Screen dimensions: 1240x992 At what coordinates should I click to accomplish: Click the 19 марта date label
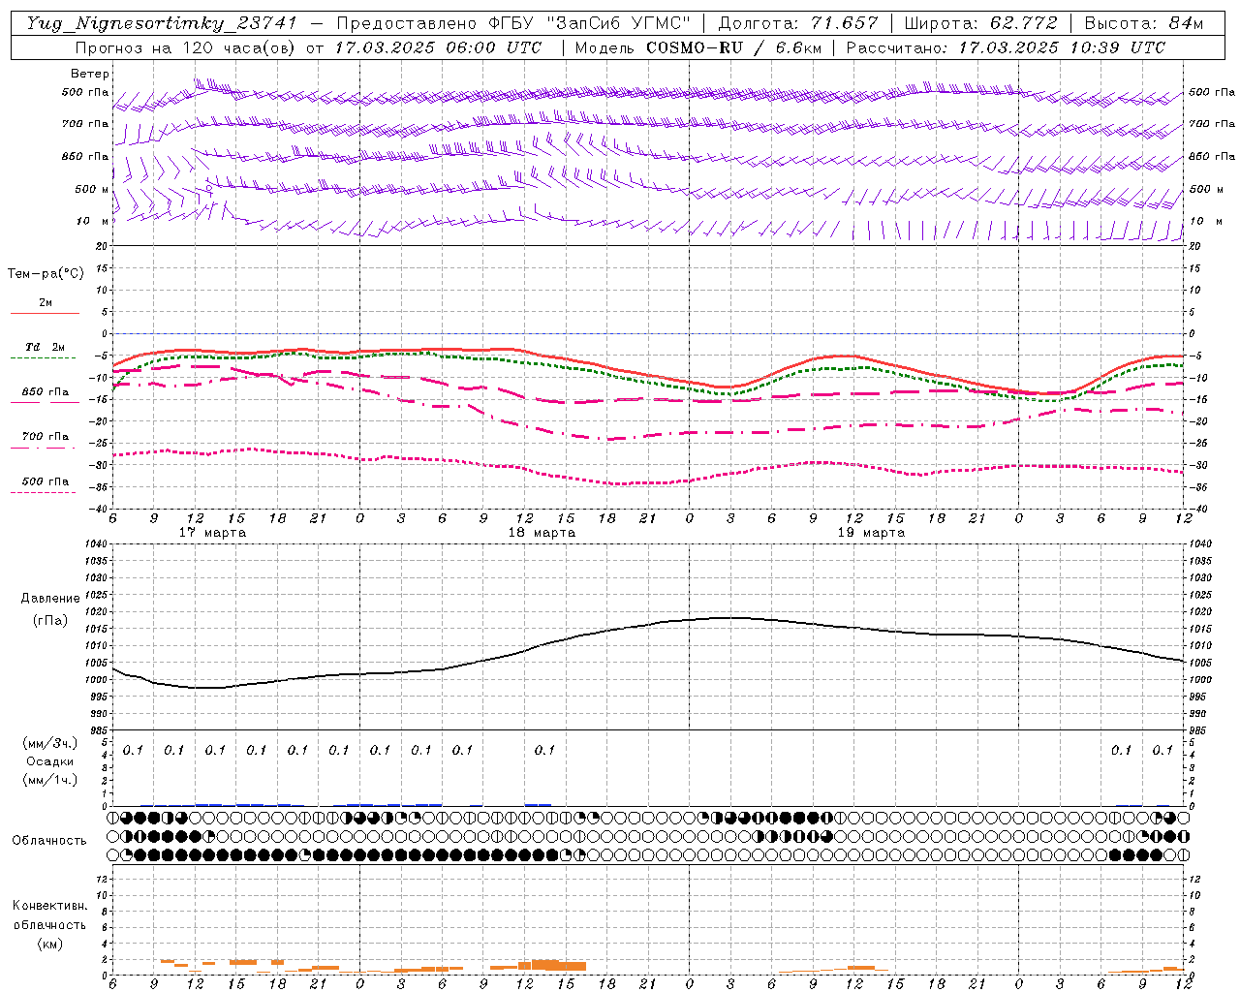tap(871, 533)
